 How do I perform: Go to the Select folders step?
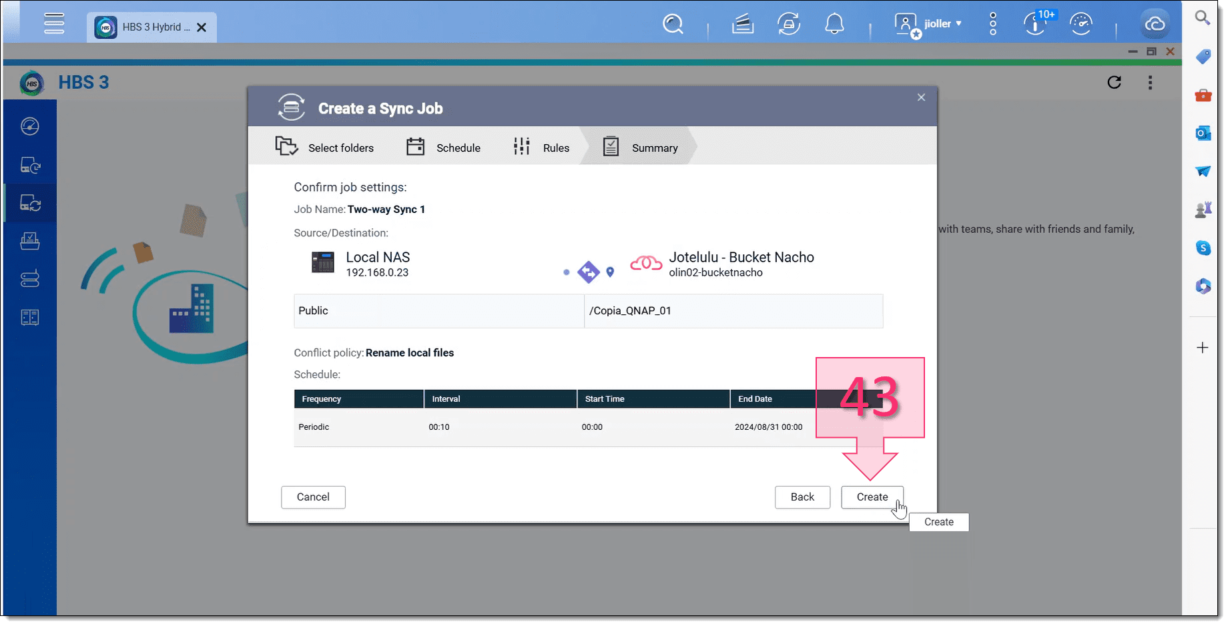point(324,147)
